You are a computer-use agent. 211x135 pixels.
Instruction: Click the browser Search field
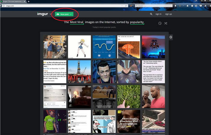154,6
